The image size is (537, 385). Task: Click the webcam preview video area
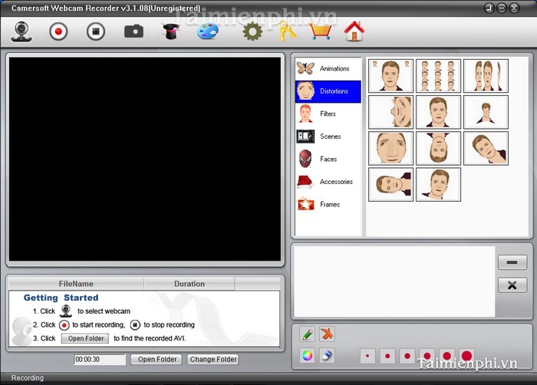(x=145, y=160)
